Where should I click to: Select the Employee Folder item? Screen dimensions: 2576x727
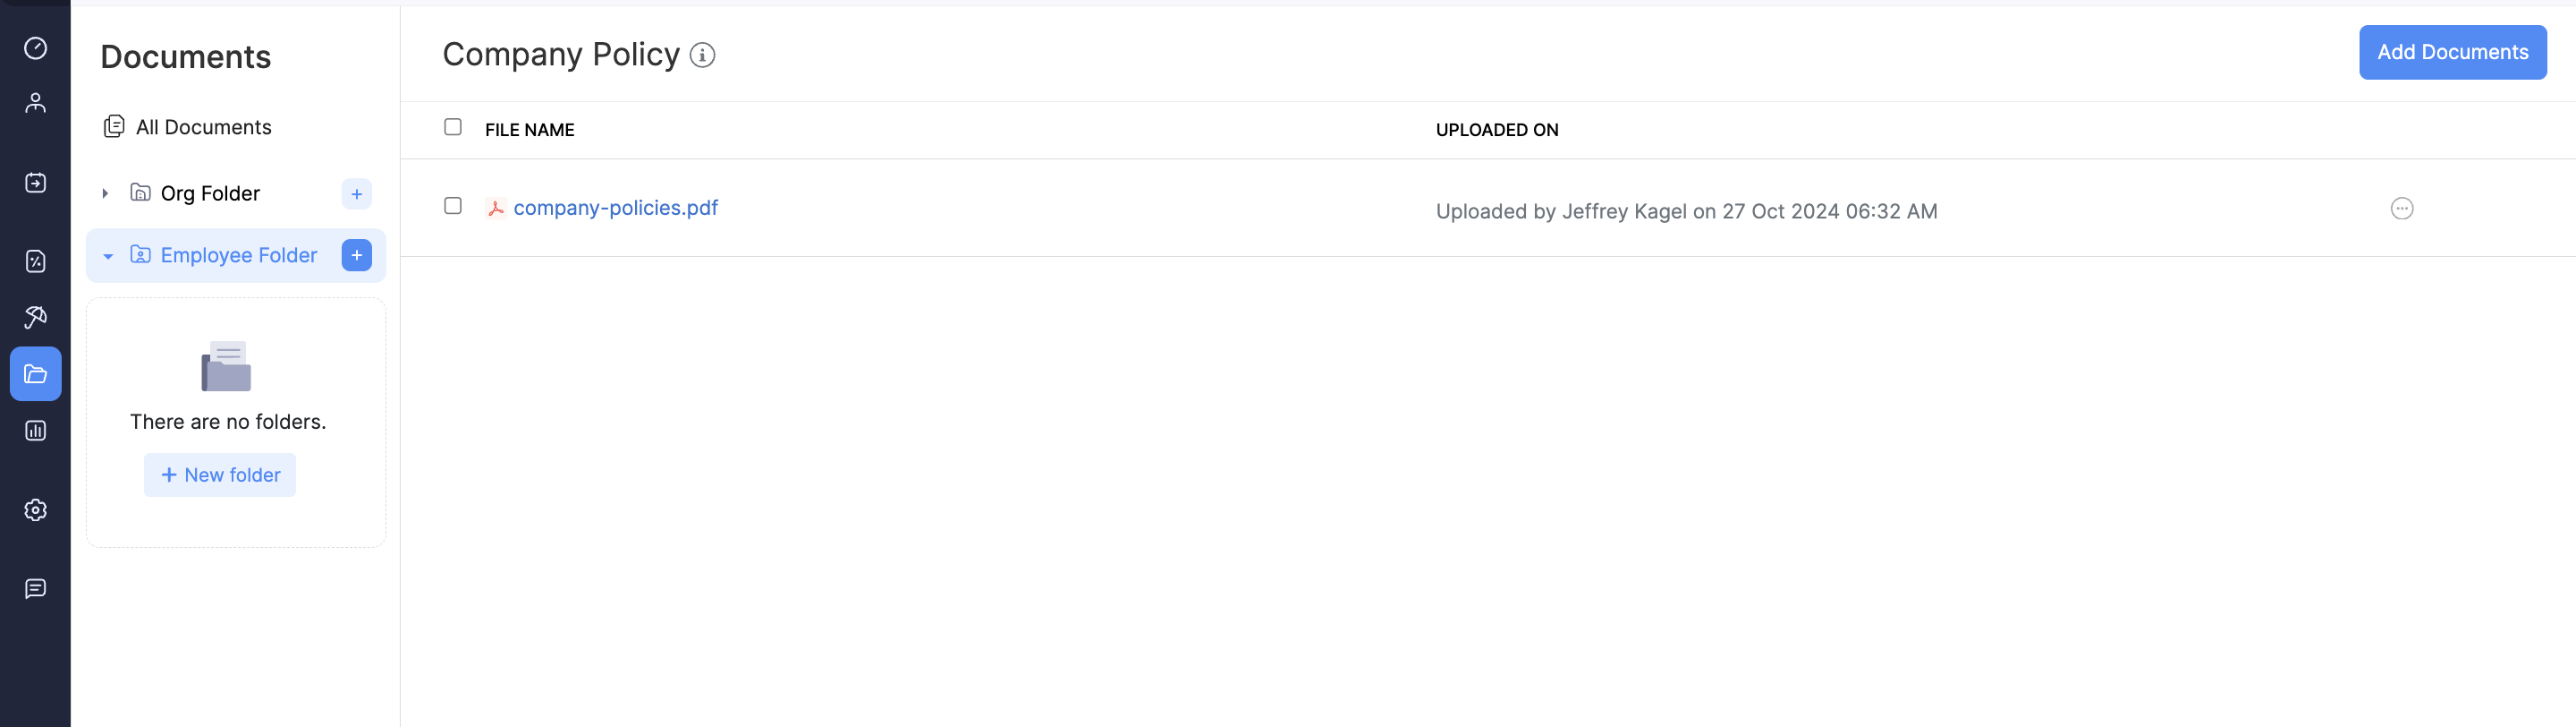238,255
